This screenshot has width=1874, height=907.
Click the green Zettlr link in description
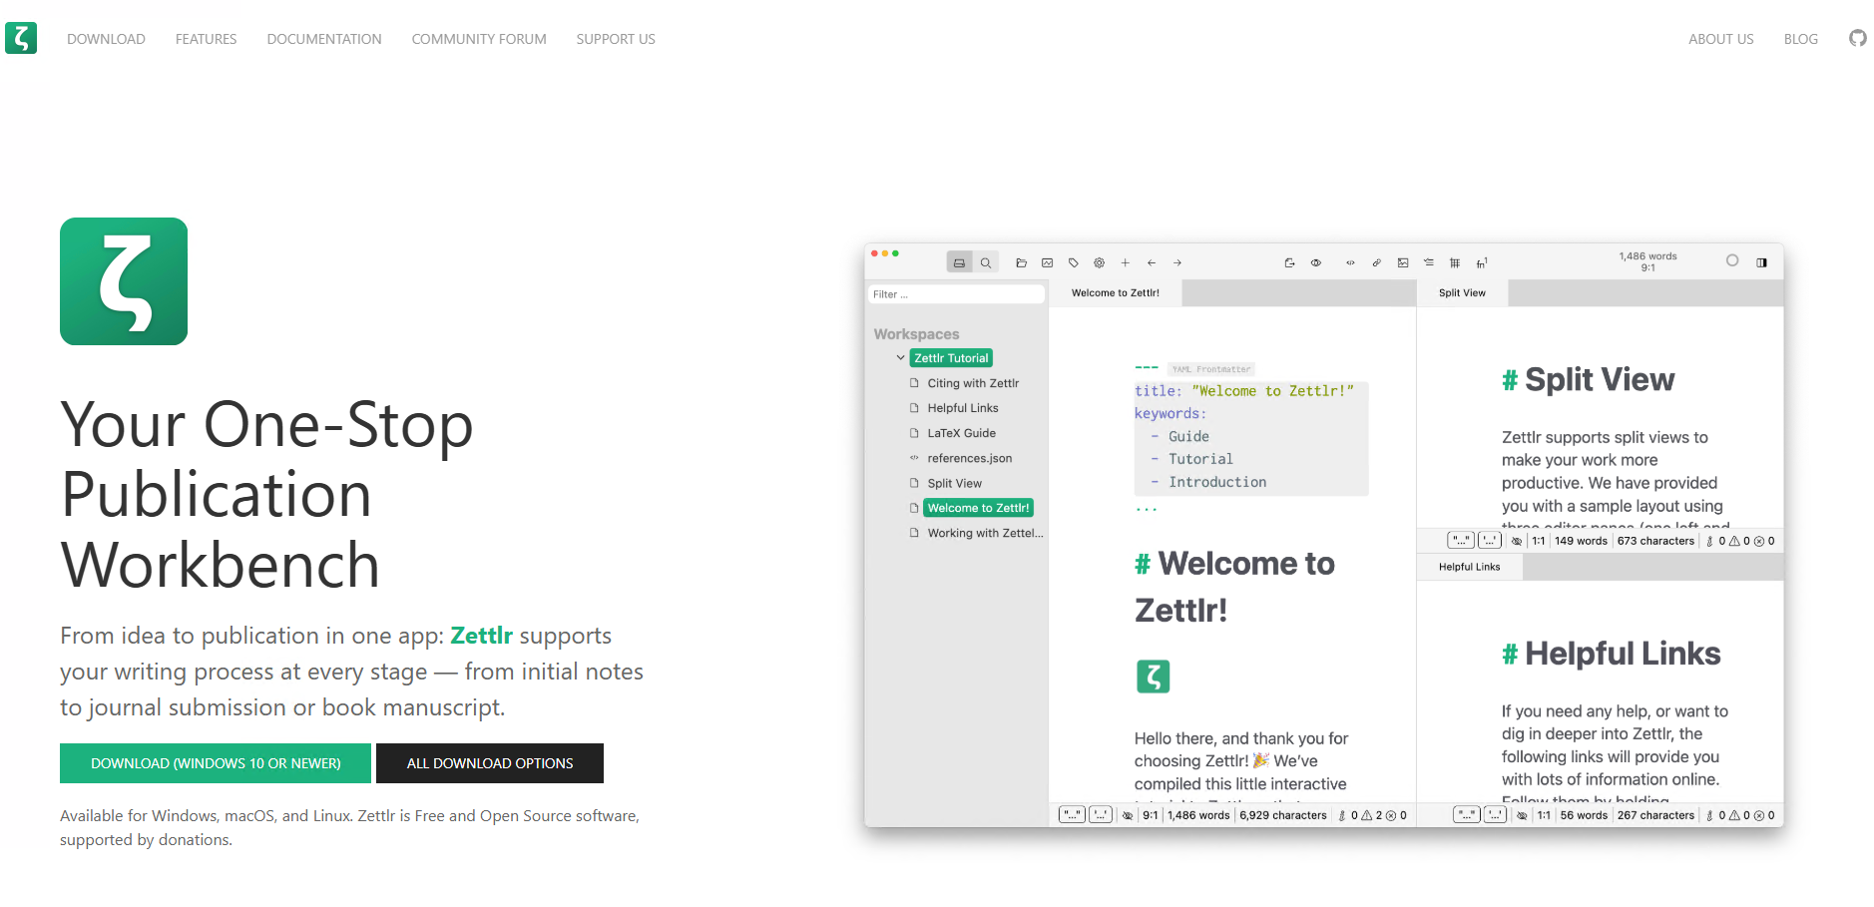tap(481, 636)
